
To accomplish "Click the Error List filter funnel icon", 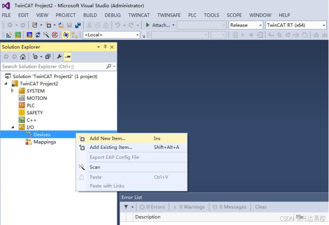I will 126,207.
